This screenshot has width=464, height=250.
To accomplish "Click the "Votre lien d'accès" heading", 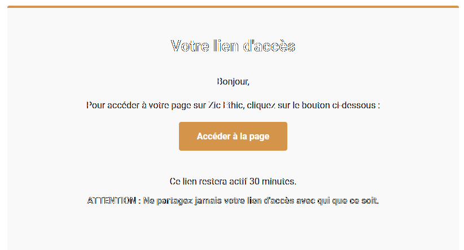I will (233, 46).
